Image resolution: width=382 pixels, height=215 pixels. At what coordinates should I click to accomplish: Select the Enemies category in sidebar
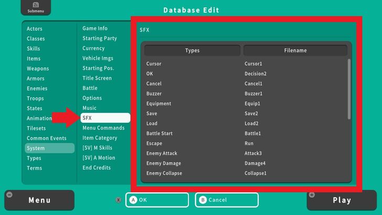click(x=37, y=89)
